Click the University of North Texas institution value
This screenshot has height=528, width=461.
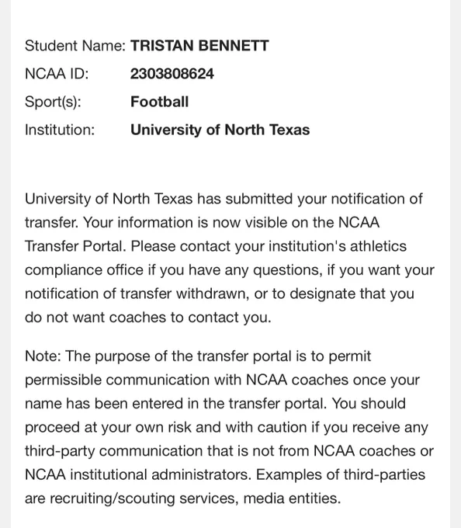pos(220,130)
